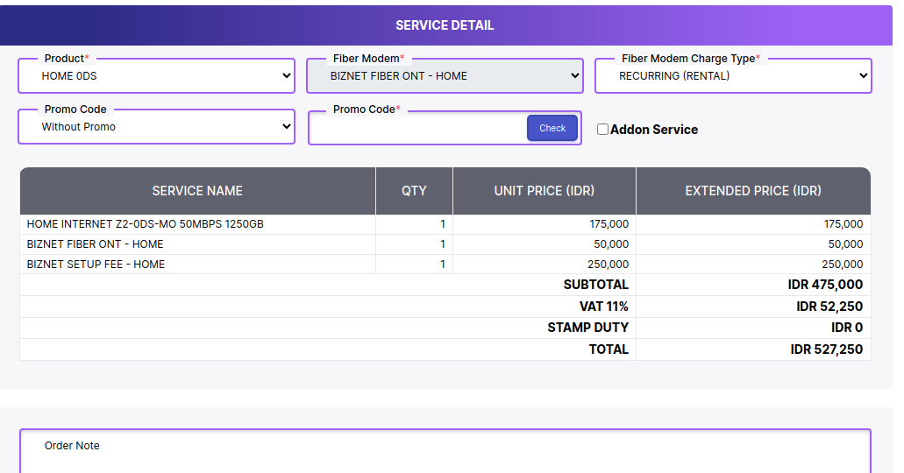Click the IDR 527,250 total value
This screenshot has height=473, width=904.
[826, 349]
